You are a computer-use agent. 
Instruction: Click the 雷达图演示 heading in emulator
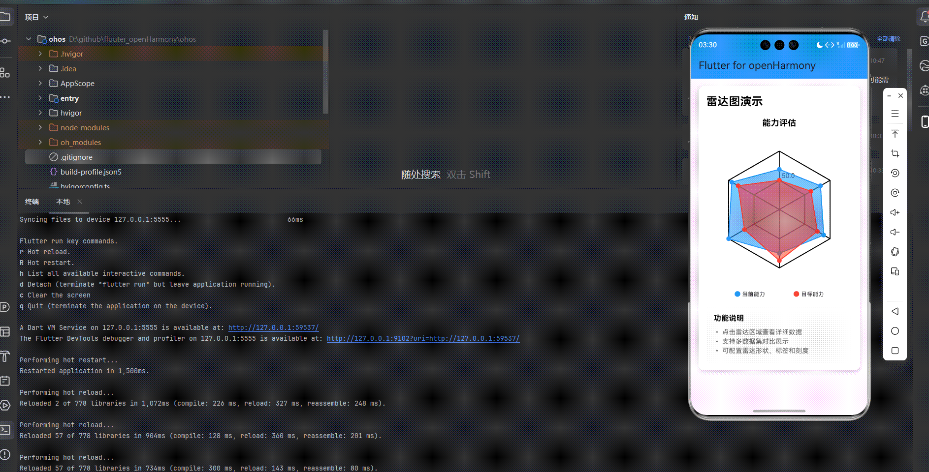pos(734,101)
